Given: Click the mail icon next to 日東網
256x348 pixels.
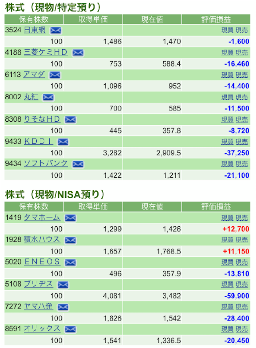Looking at the screenshot, I should tap(56, 30).
